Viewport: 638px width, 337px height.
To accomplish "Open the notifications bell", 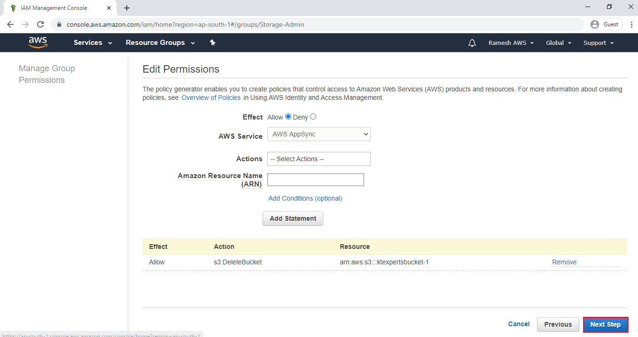I will (472, 43).
